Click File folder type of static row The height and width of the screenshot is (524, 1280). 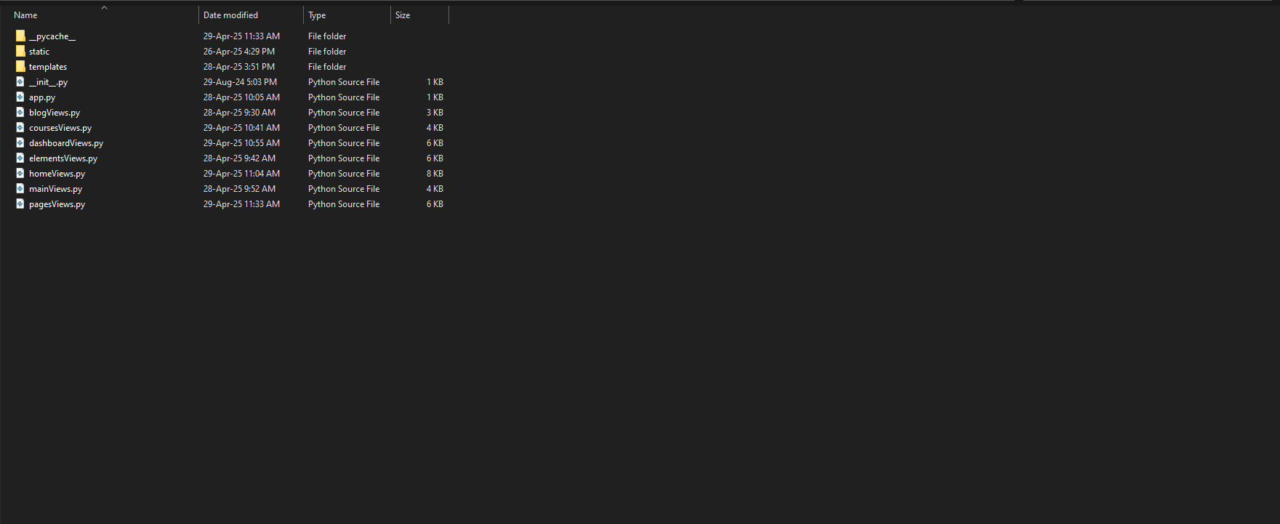pyautogui.click(x=327, y=52)
